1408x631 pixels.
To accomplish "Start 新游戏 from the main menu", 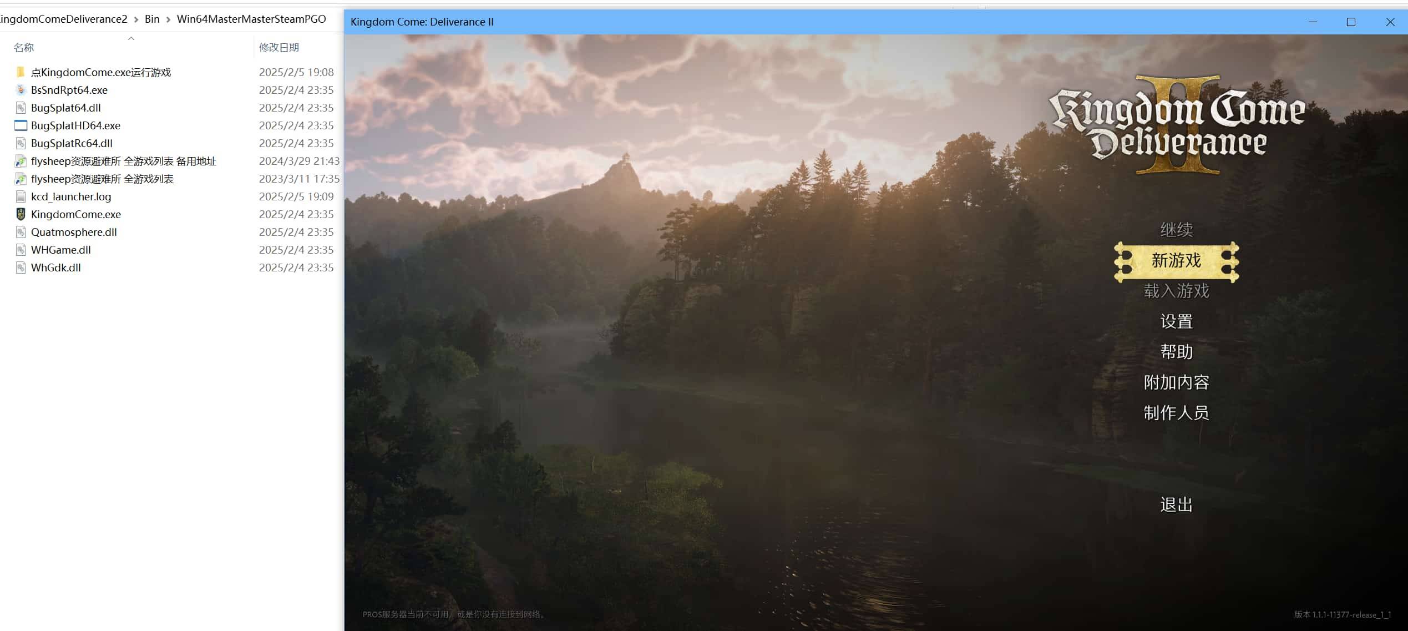I will tap(1176, 261).
